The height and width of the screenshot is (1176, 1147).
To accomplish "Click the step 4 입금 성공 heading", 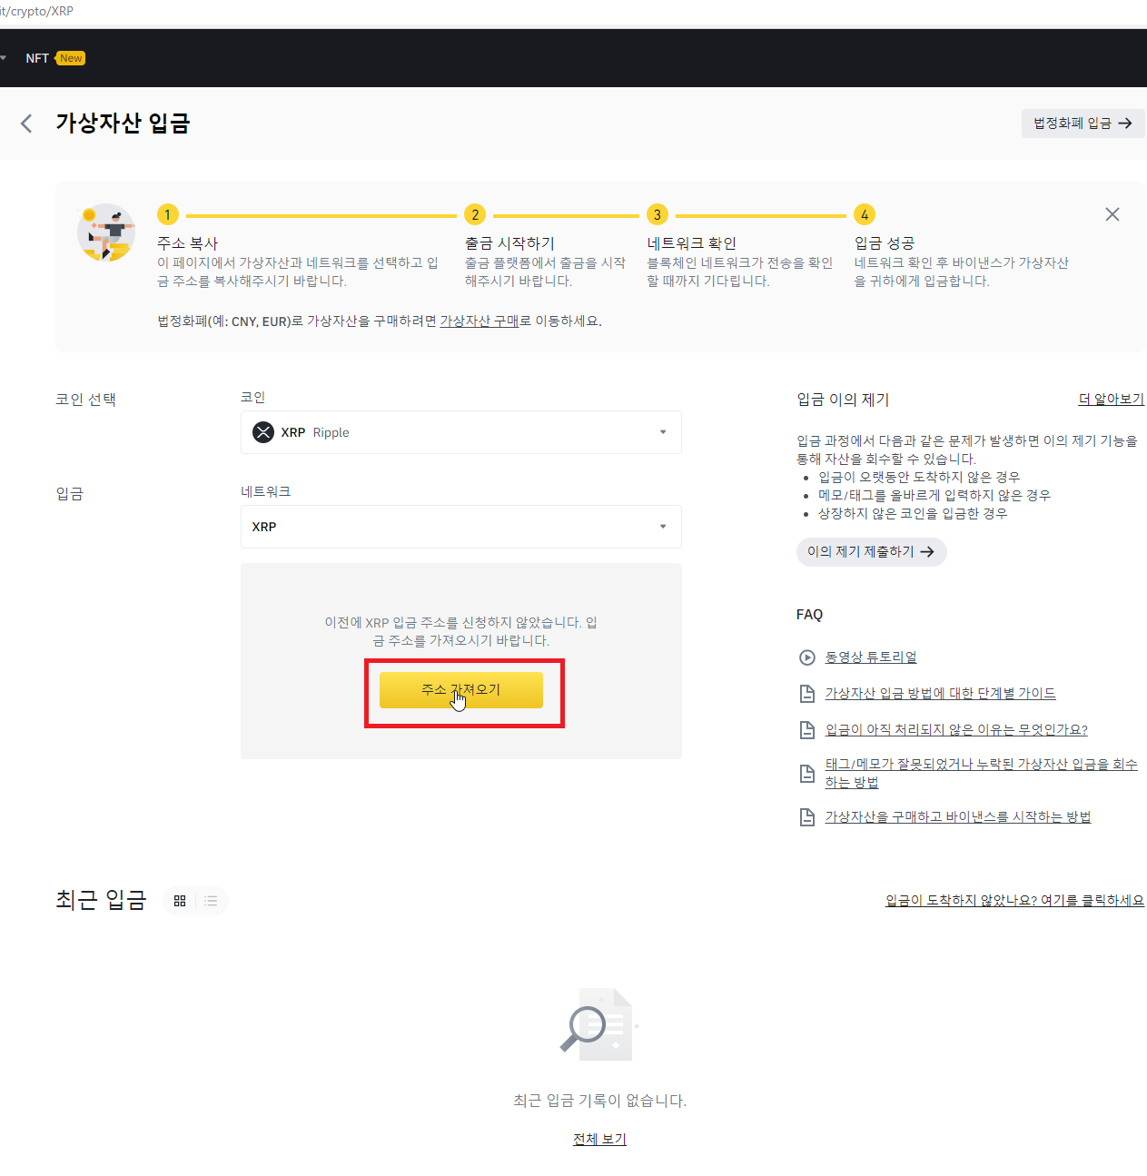I will click(x=884, y=243).
